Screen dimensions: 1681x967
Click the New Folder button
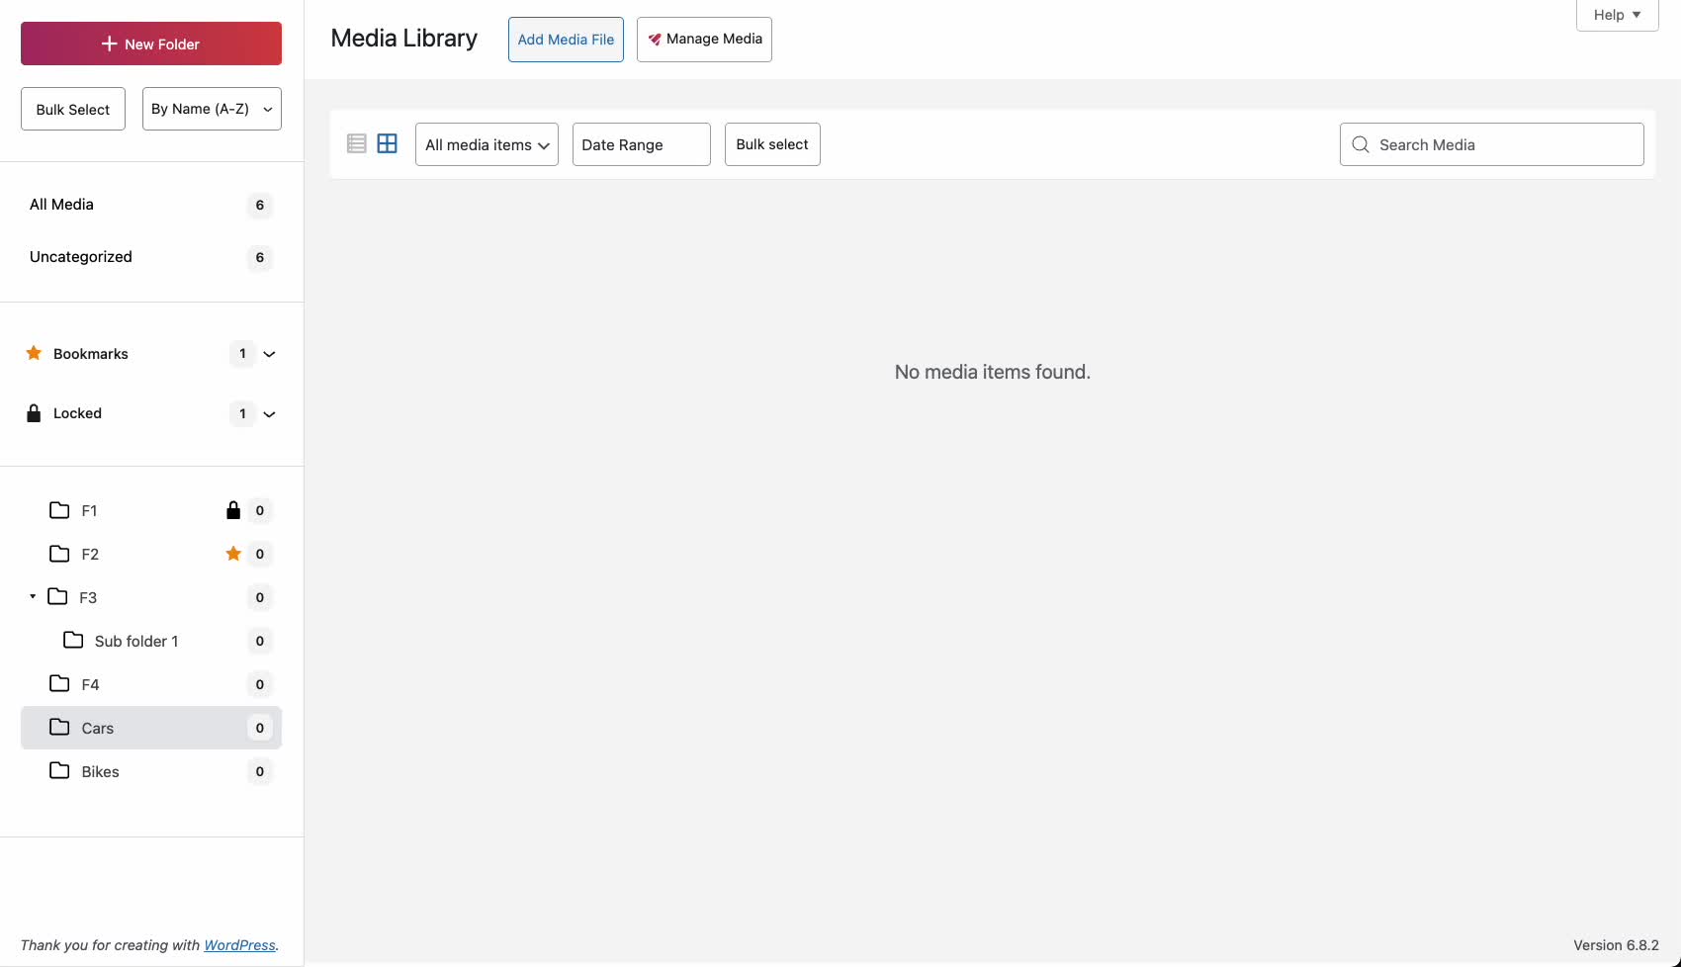coord(150,44)
